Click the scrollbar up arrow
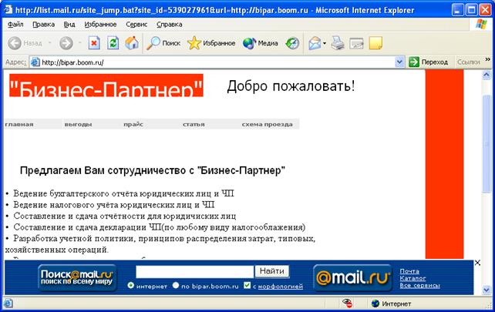 487,75
